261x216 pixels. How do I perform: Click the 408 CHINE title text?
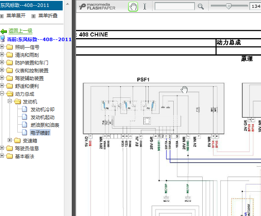93,35
